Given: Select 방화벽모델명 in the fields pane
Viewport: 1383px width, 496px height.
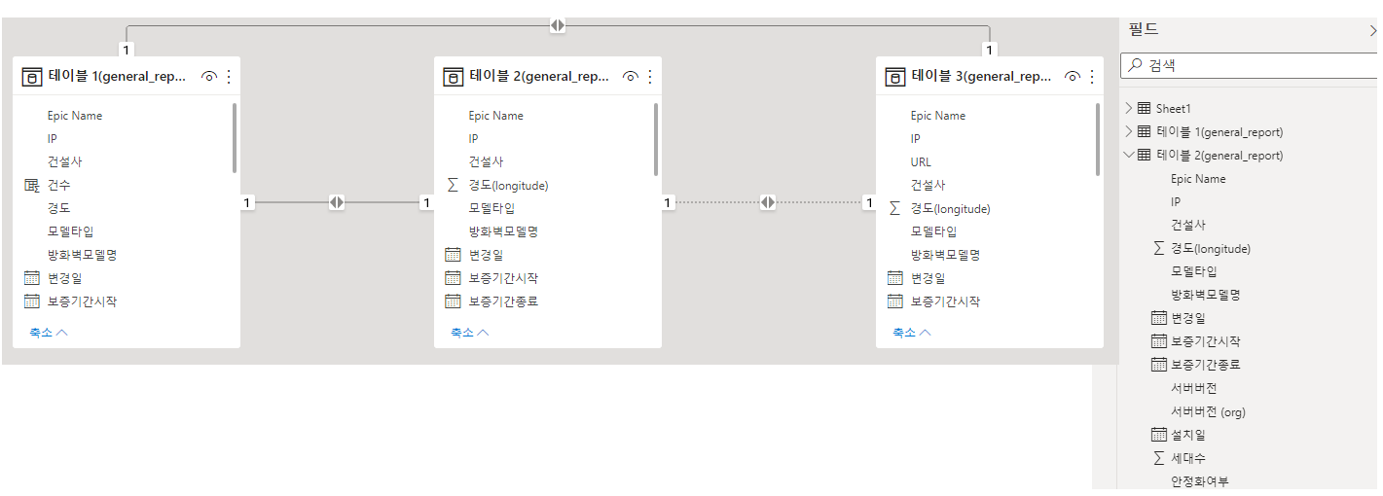Looking at the screenshot, I should [x=1206, y=295].
